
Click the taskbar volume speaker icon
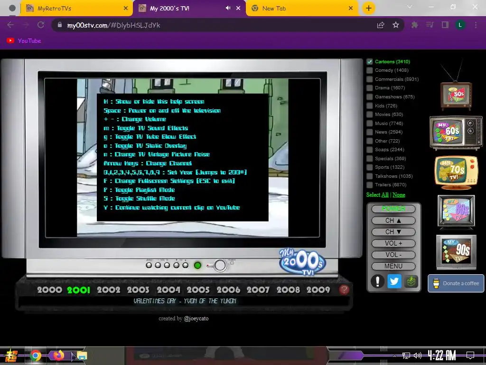(x=418, y=355)
